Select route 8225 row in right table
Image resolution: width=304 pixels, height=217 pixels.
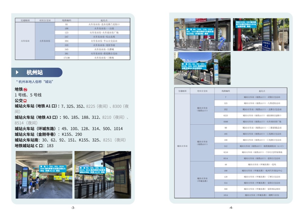coord(226,115)
